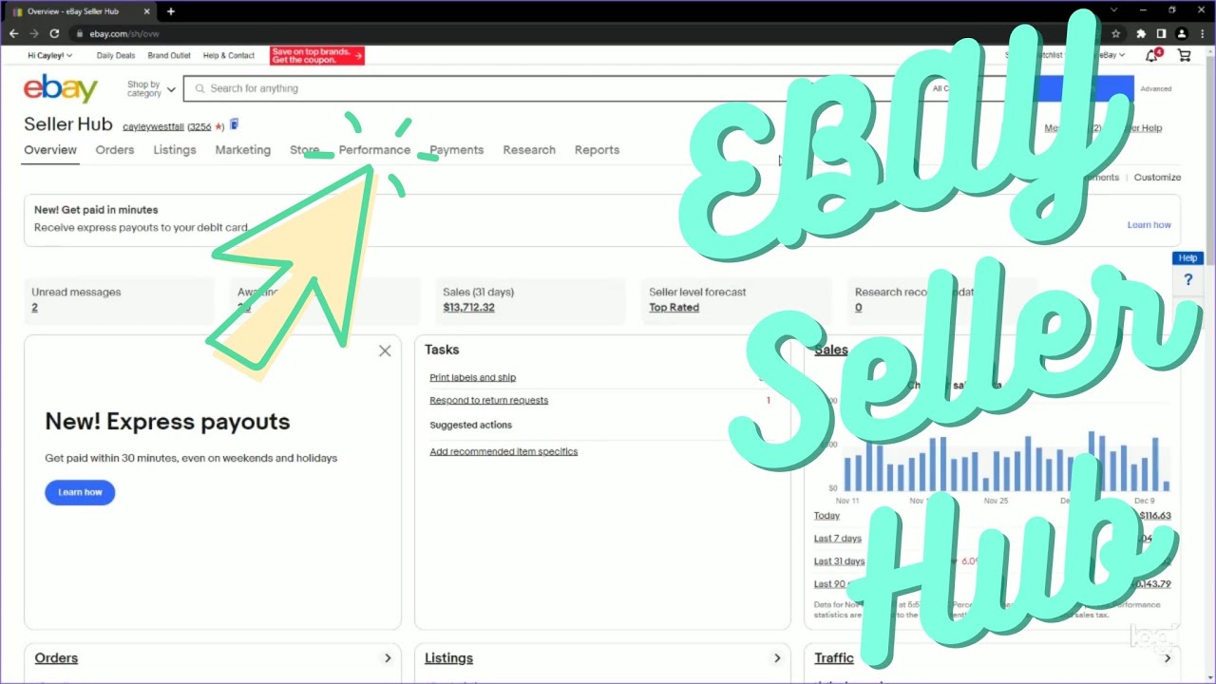The image size is (1216, 684).
Task: Click the browser forward arrow
Action: coord(34,33)
